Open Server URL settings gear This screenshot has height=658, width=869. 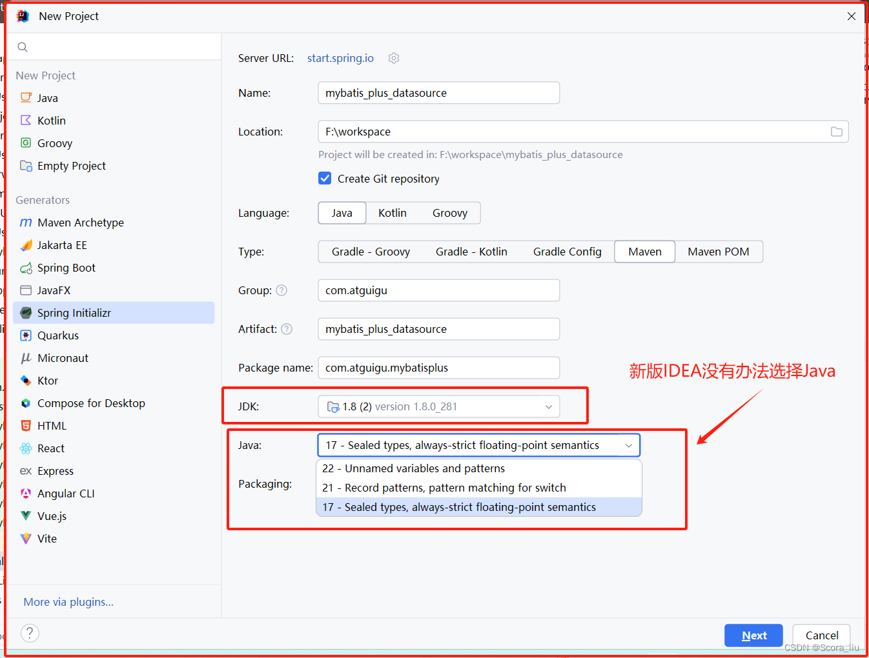(x=394, y=58)
